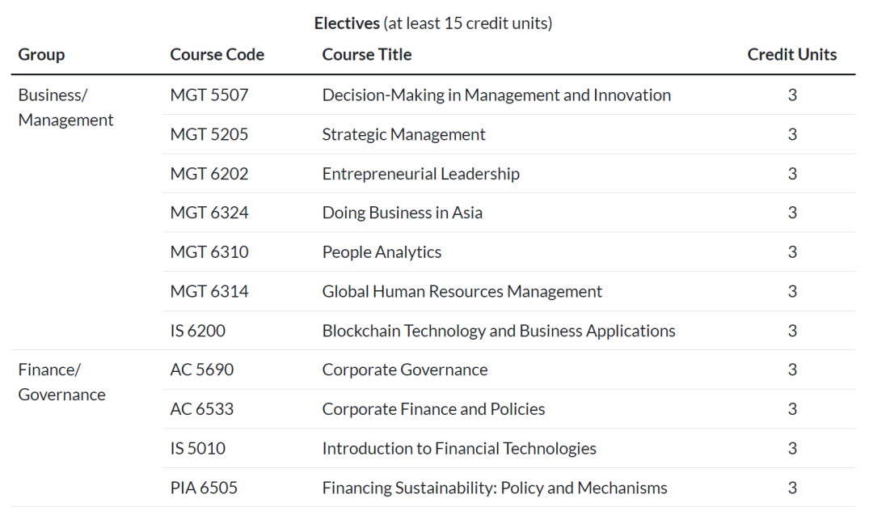Click the Corporate Governance course title

click(404, 370)
